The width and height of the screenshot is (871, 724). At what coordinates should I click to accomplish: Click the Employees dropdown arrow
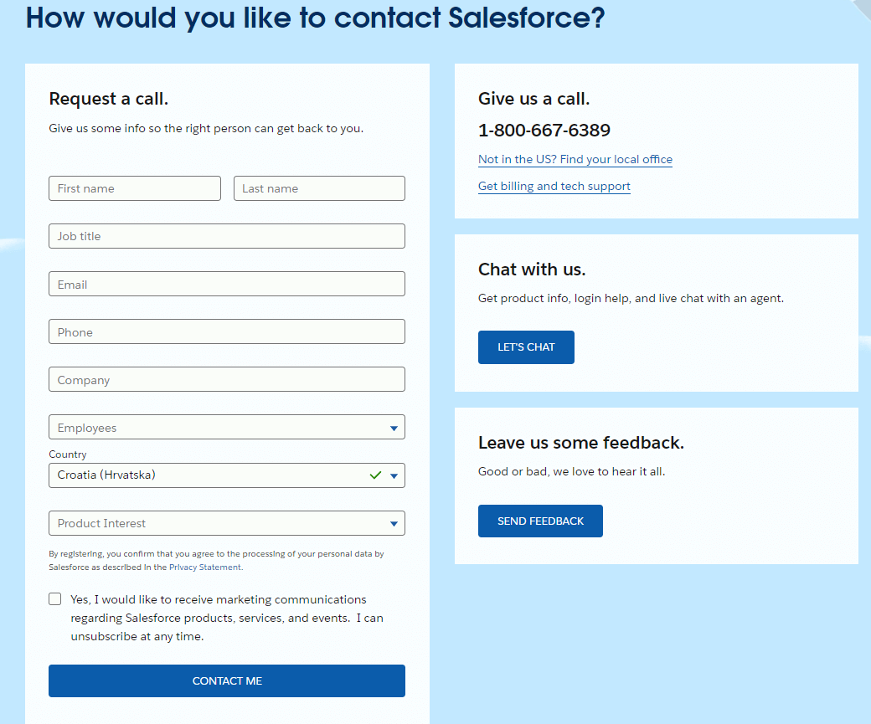click(394, 429)
